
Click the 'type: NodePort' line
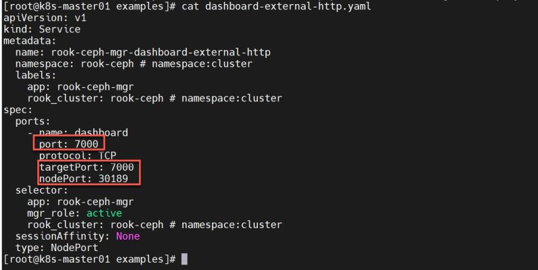tap(57, 248)
